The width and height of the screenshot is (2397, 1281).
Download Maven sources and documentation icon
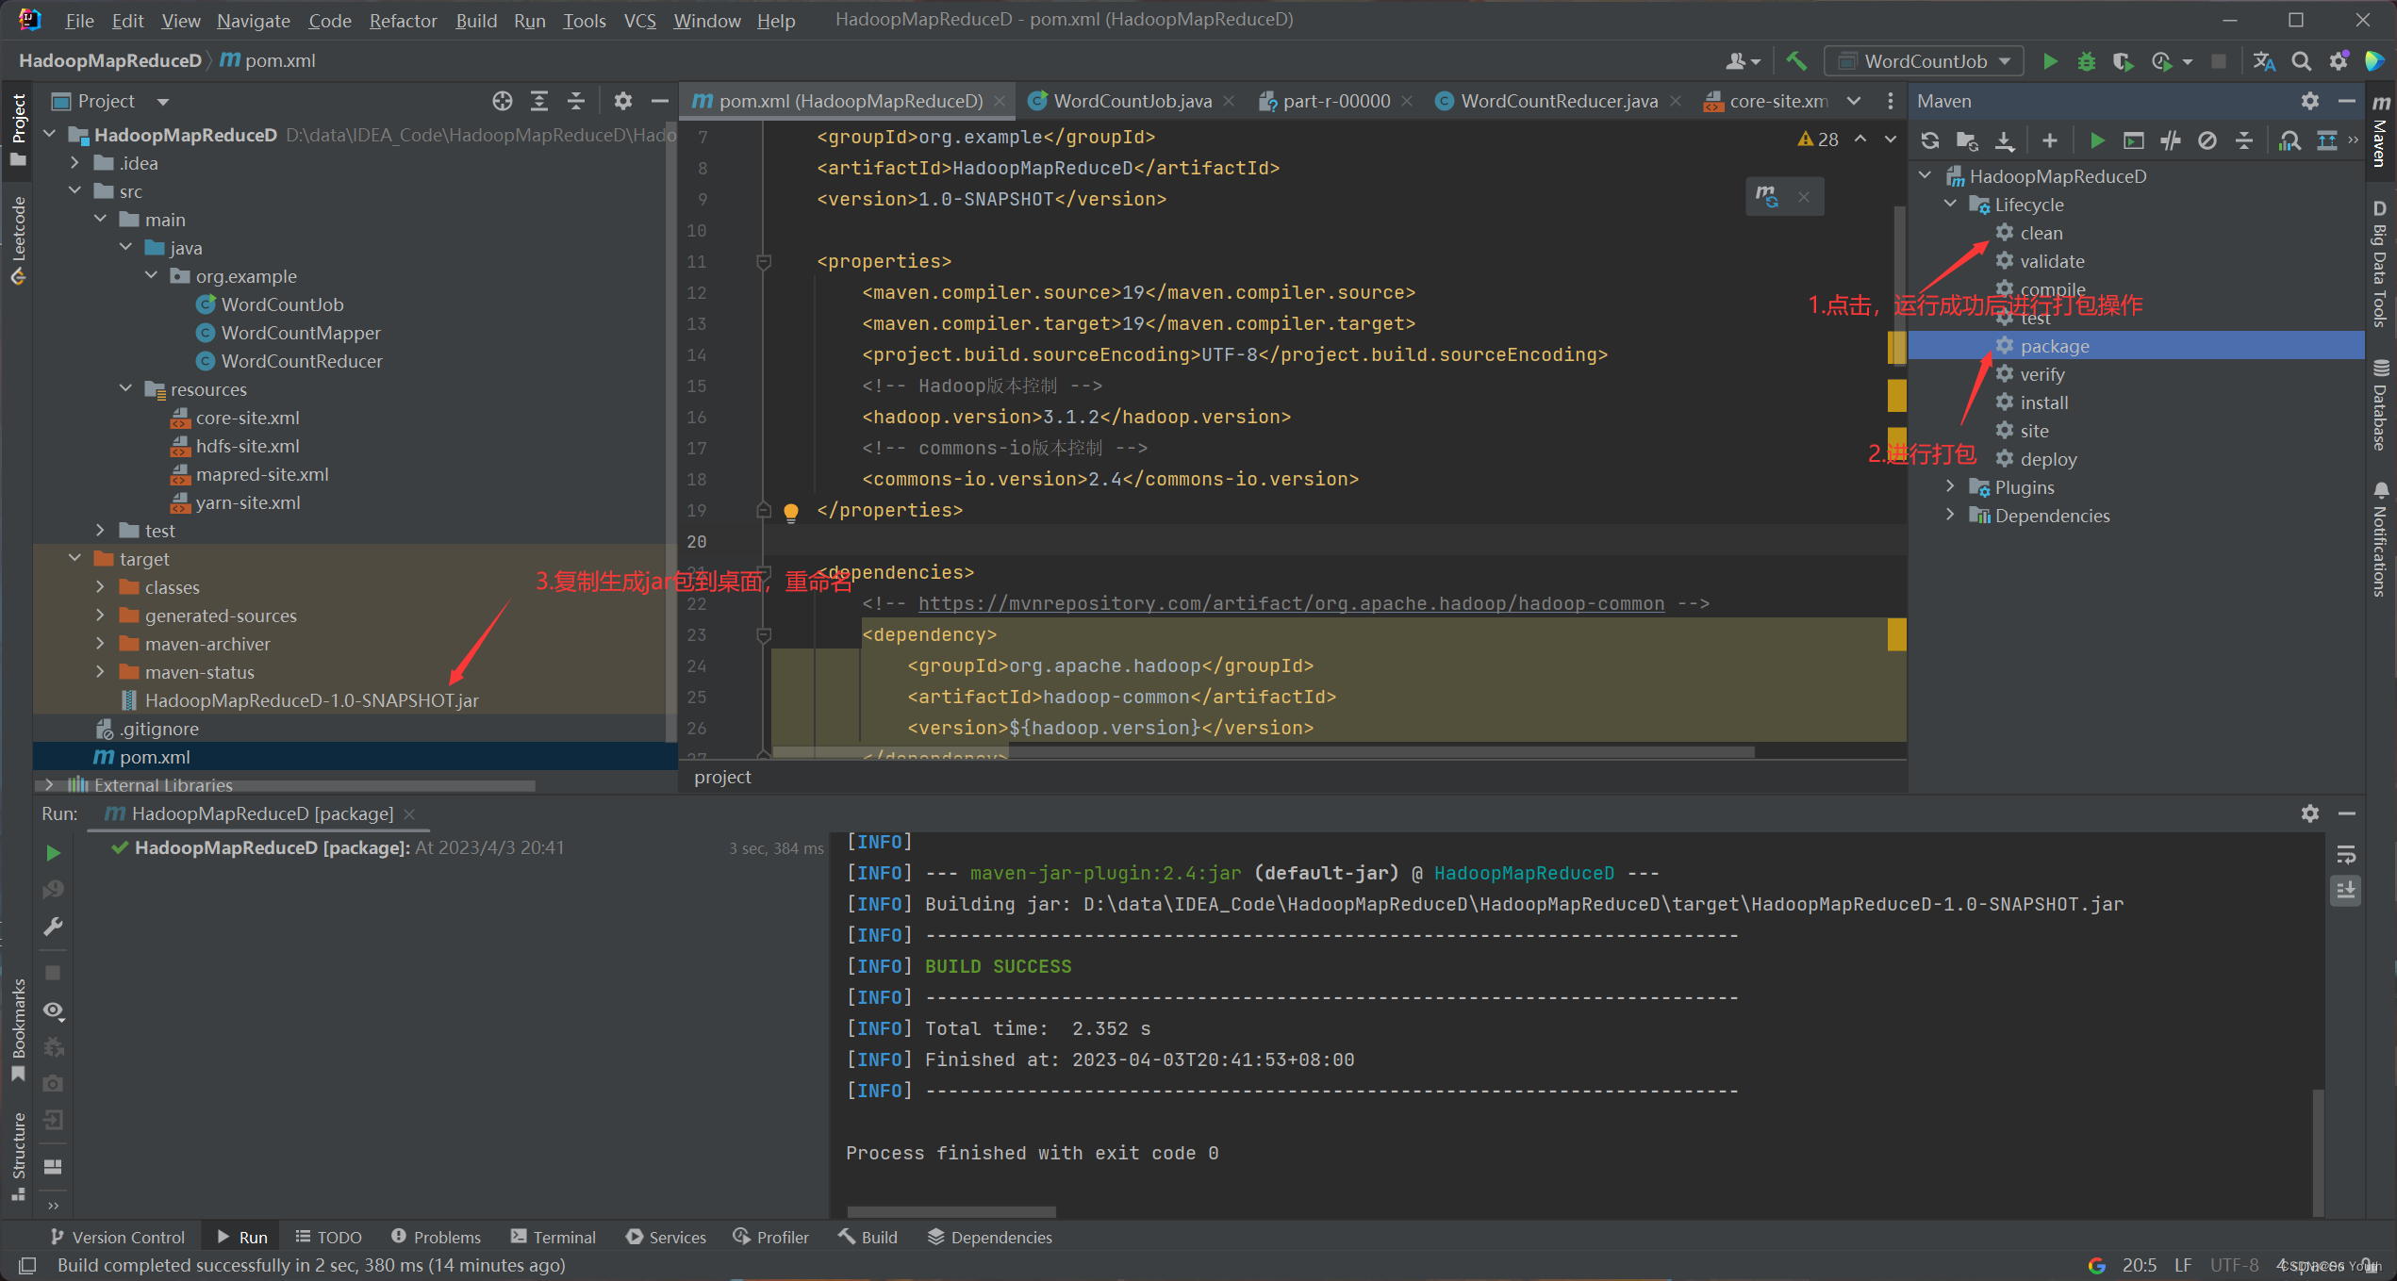(2005, 140)
